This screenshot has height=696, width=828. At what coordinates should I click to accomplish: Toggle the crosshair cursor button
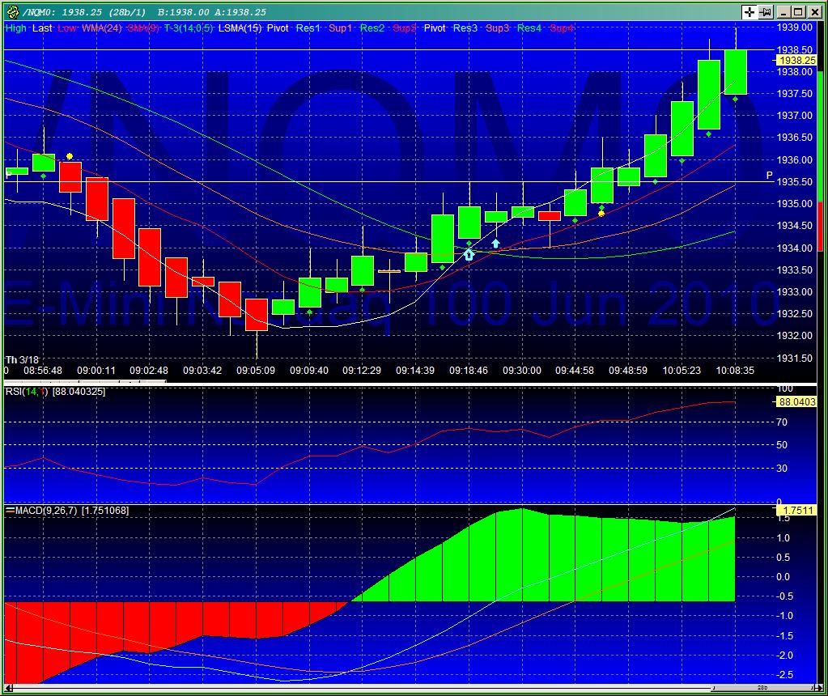(x=749, y=12)
